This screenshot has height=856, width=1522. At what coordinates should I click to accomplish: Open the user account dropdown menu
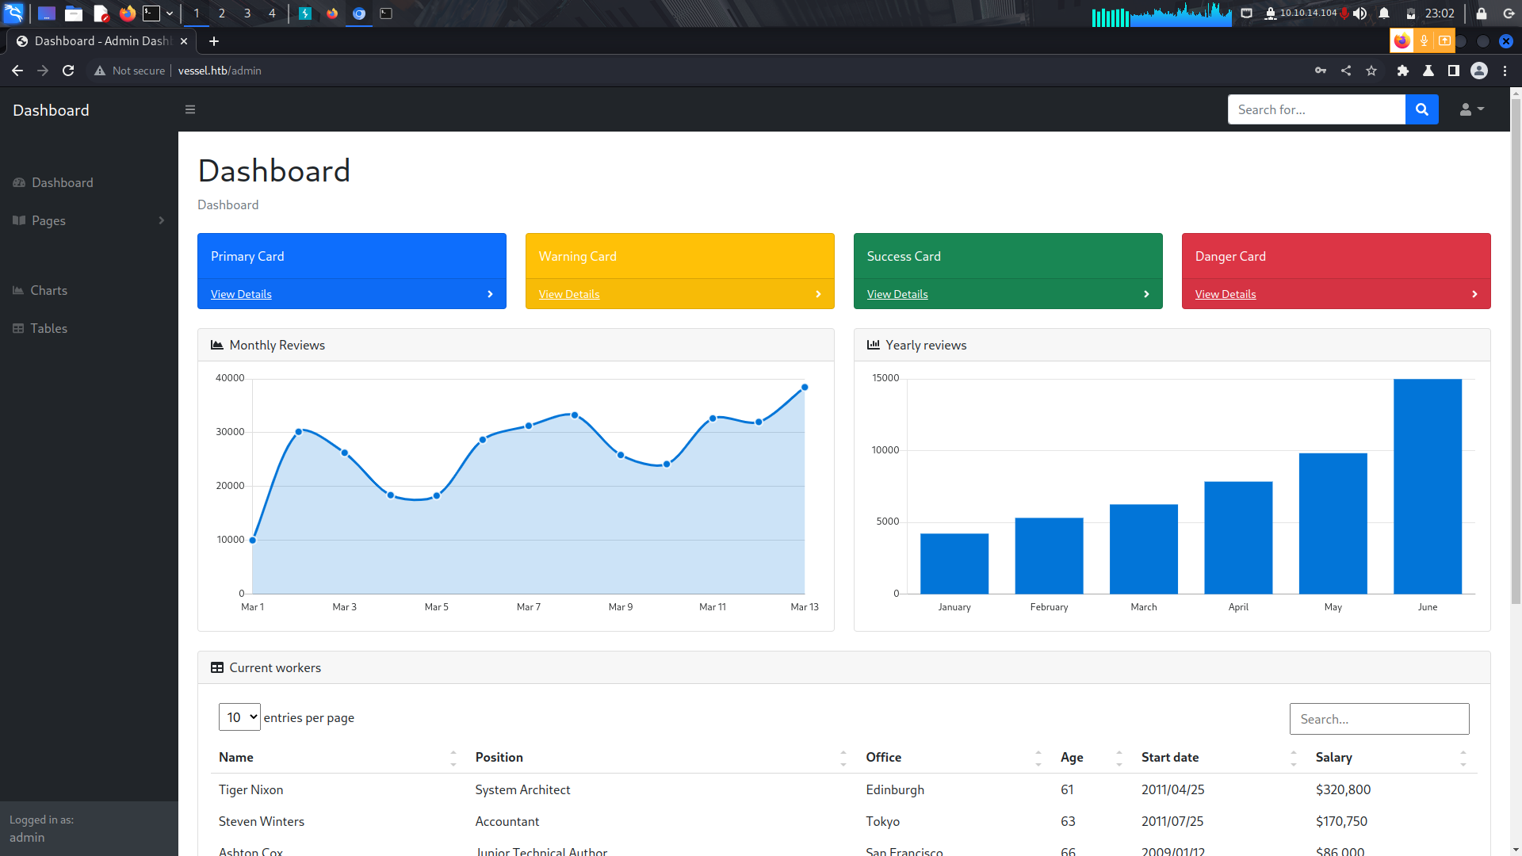pos(1471,109)
